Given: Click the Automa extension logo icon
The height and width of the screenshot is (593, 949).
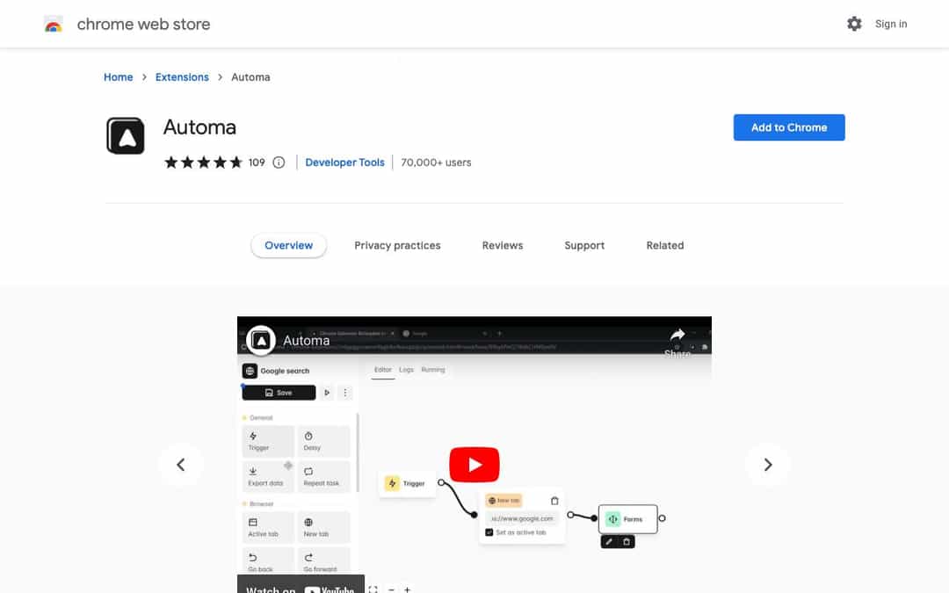Looking at the screenshot, I should point(126,135).
